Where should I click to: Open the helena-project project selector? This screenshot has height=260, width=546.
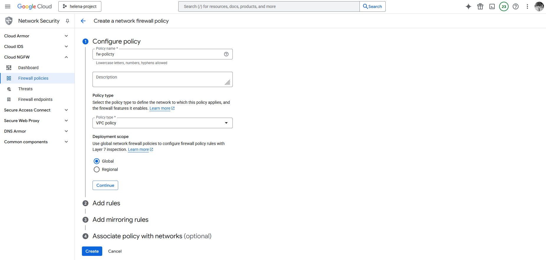(80, 6)
